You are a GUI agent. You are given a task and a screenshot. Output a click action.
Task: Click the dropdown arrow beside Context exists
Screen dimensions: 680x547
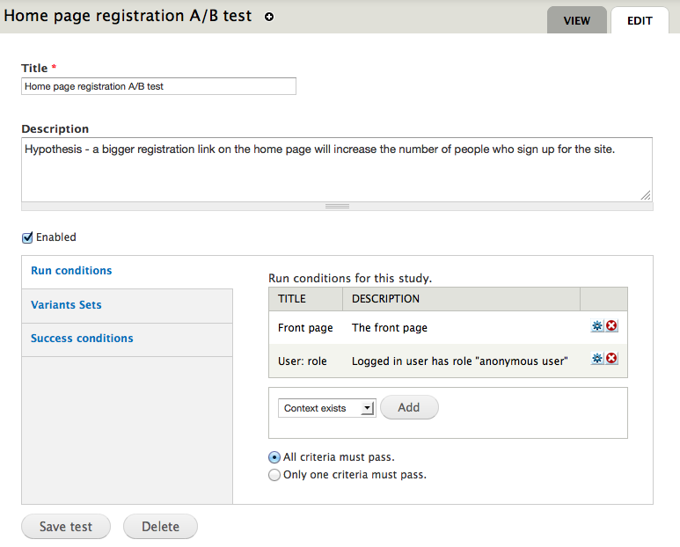coord(368,408)
